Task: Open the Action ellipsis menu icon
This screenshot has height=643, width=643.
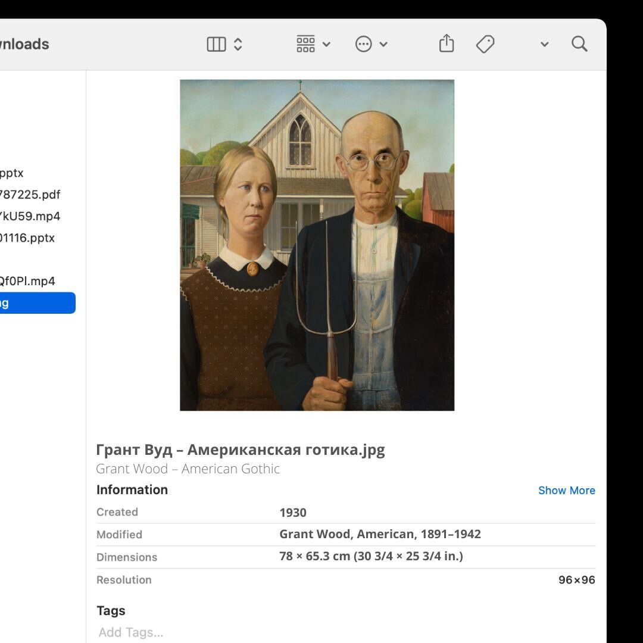Action: pos(363,44)
